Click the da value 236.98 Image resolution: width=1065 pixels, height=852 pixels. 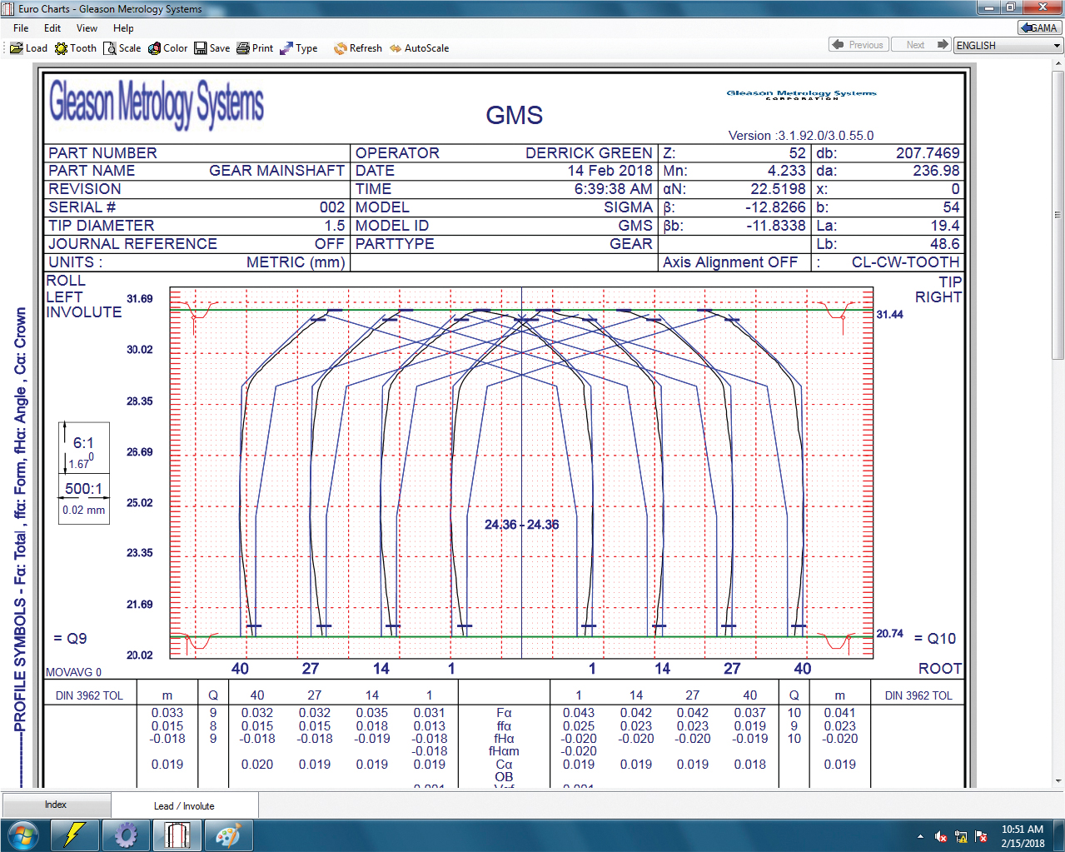click(x=936, y=171)
